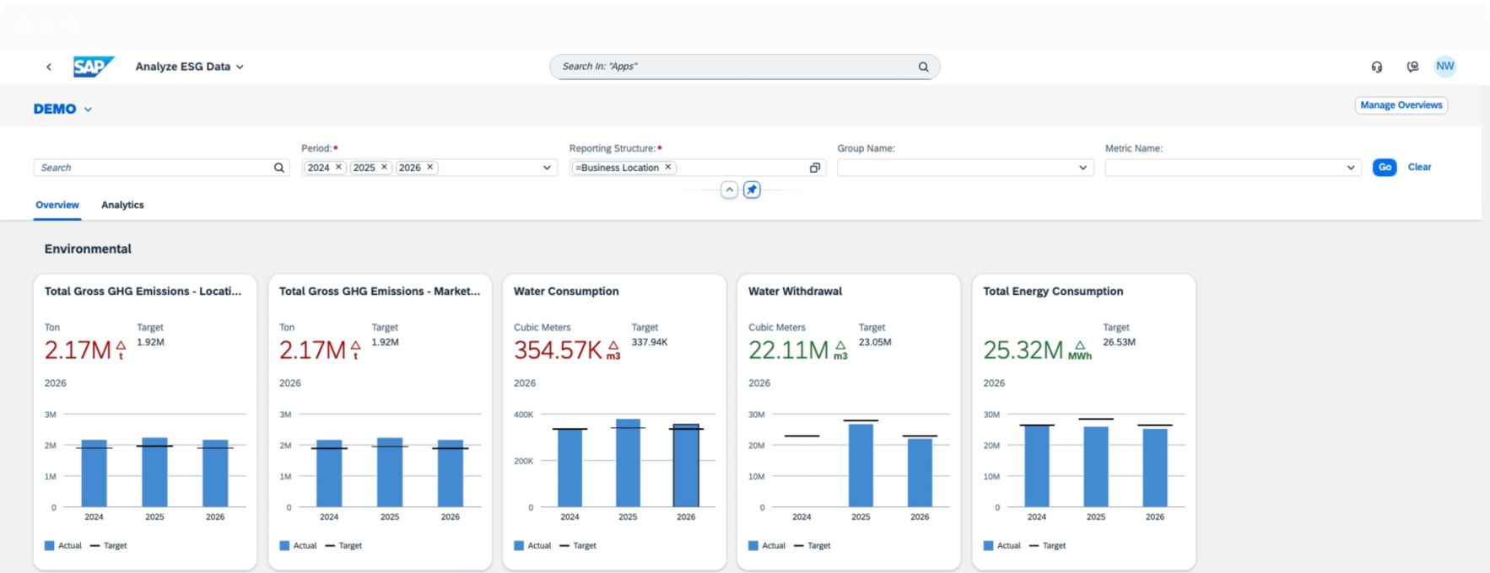The image size is (1490, 573).
Task: Open the Analyze ESG Data menu
Action: pyautogui.click(x=189, y=67)
